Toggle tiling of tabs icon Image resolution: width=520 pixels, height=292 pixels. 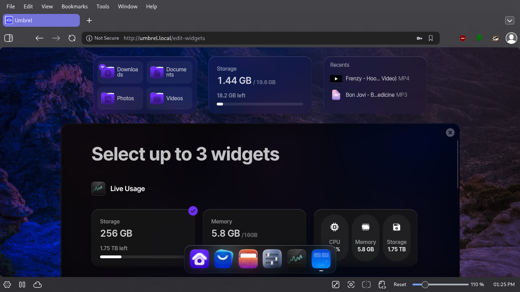366,284
